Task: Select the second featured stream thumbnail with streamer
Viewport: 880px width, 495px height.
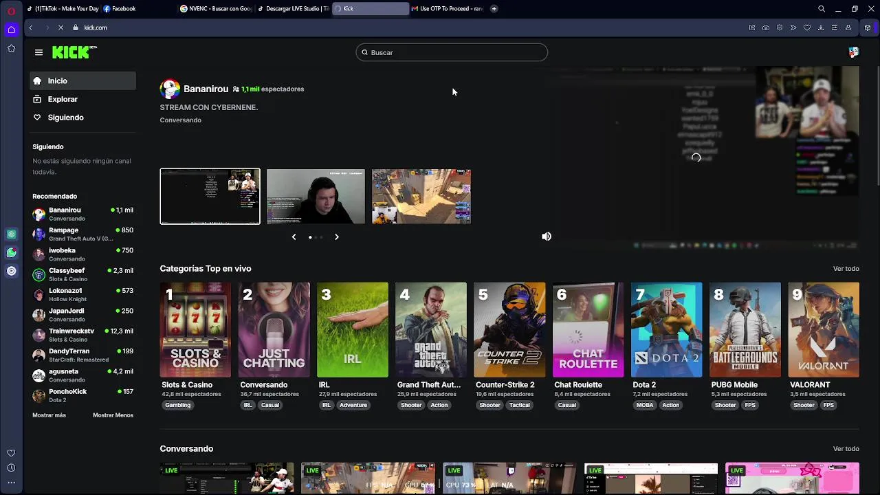Action: (316, 197)
